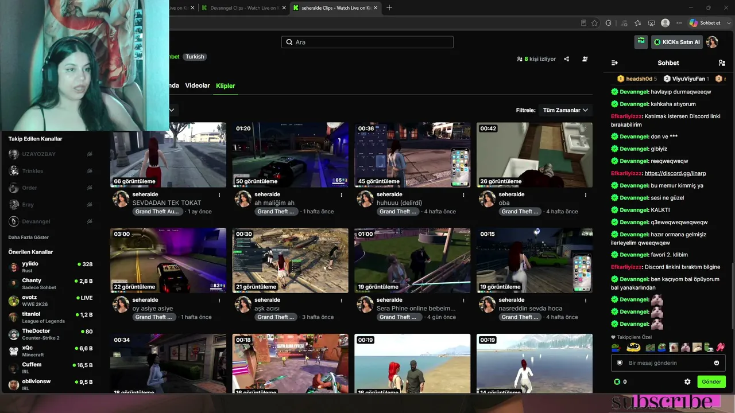Viewport: 735px width, 413px height.
Task: Insert the yellow big-eyed emote
Action: tap(633, 347)
